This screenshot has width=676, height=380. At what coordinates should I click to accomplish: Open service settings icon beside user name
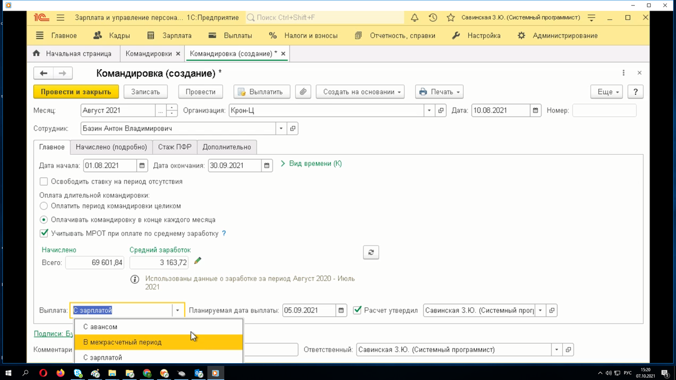pos(591,17)
